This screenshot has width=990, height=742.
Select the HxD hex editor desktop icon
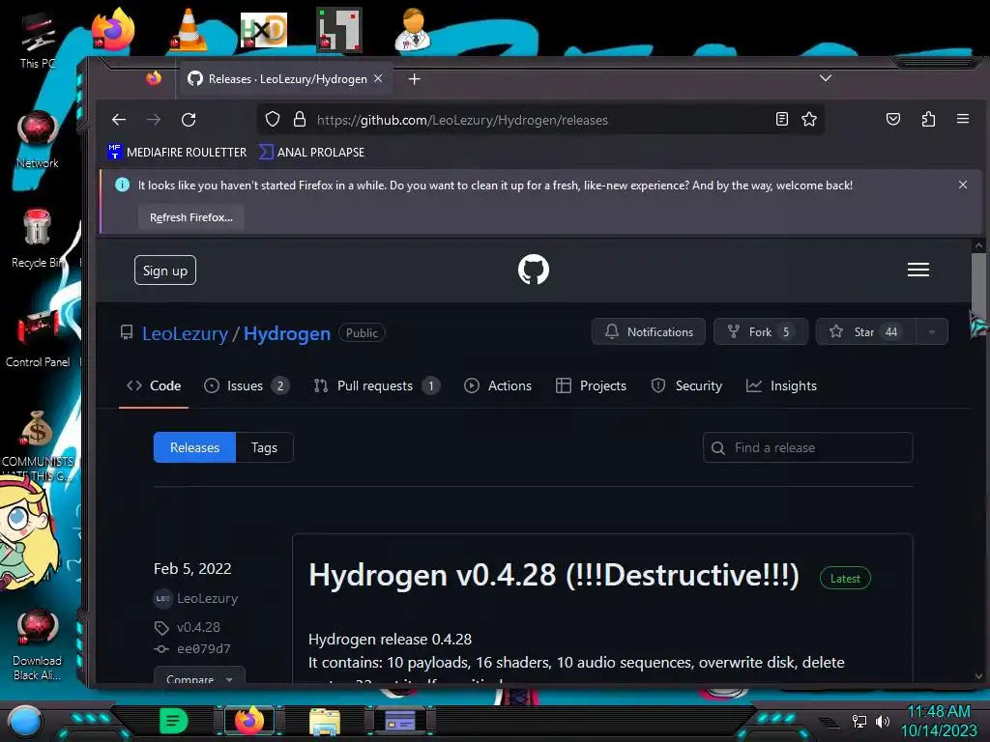pyautogui.click(x=263, y=29)
